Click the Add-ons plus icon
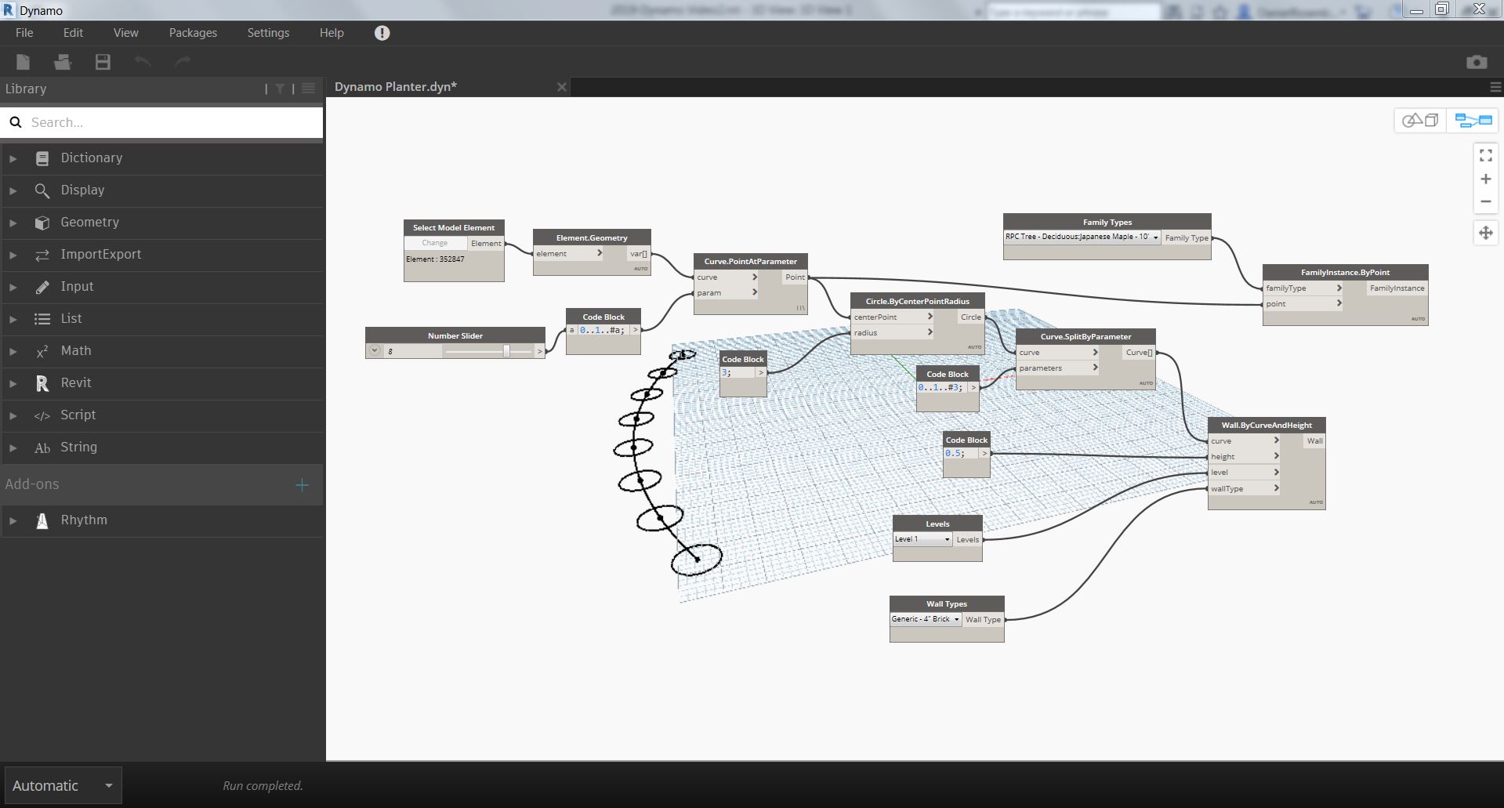This screenshot has width=1504, height=808. (x=302, y=485)
